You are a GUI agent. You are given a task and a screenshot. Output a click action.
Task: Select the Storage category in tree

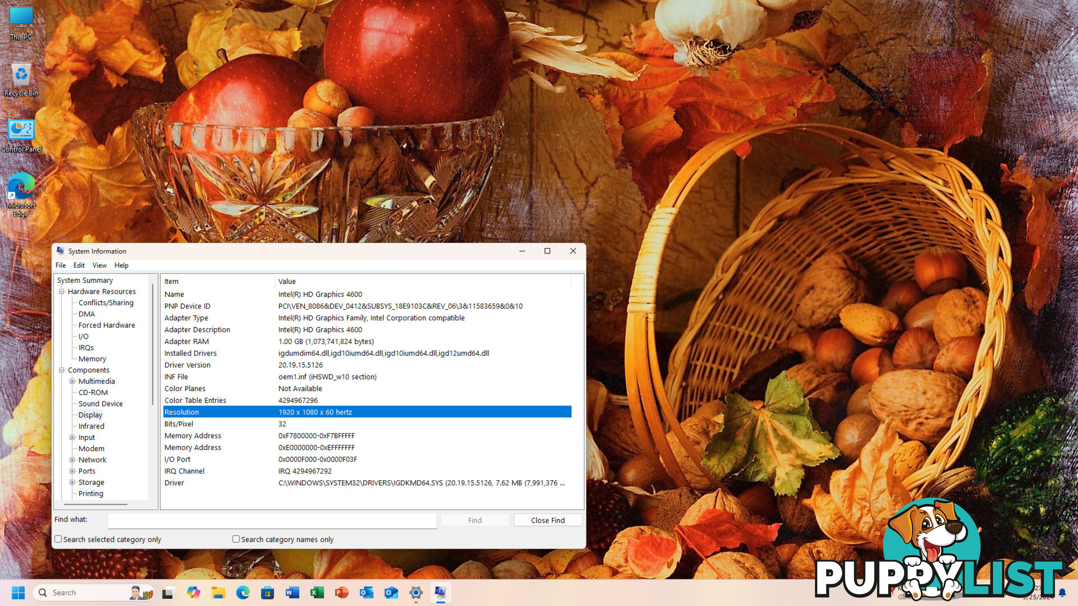[x=91, y=482]
